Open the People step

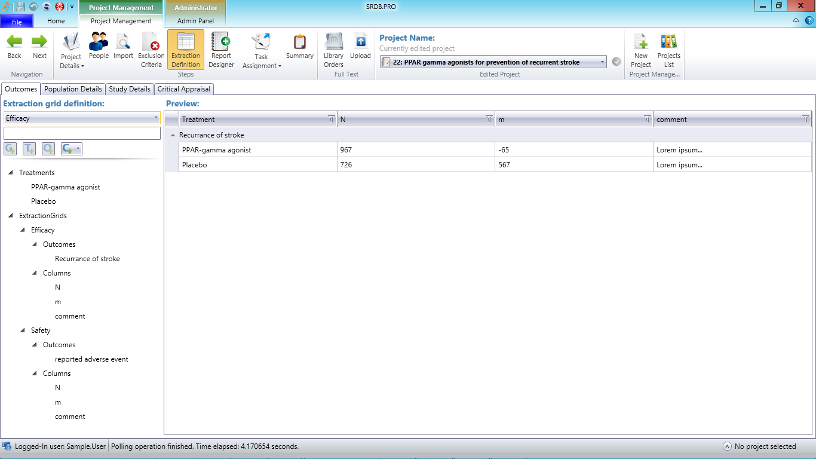coord(99,47)
